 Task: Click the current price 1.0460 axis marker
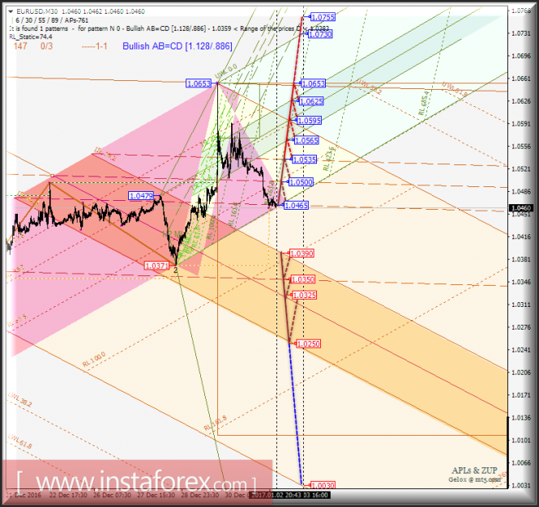tap(521, 208)
